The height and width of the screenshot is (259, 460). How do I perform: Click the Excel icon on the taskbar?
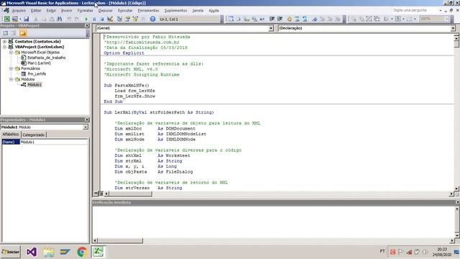98,252
